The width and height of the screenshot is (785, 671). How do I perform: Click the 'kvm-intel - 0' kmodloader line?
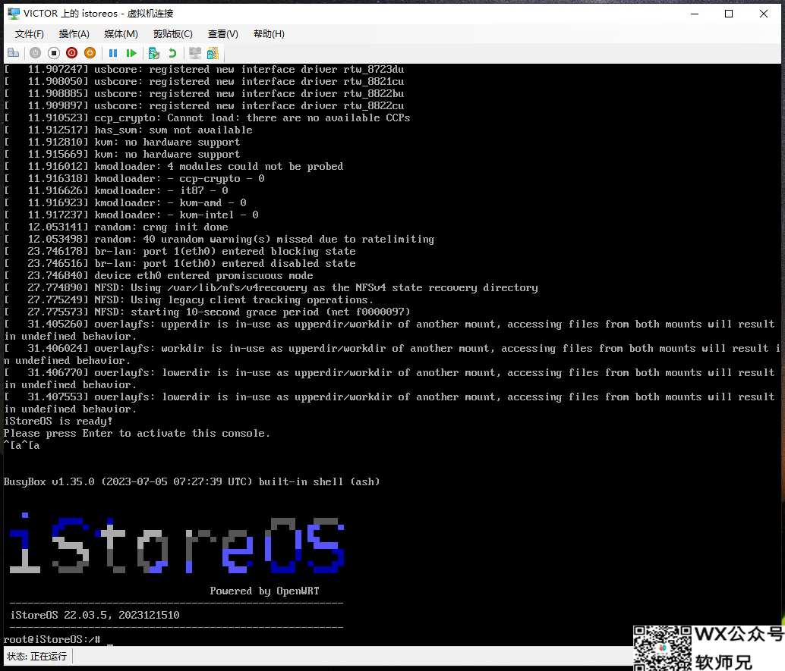pos(131,215)
